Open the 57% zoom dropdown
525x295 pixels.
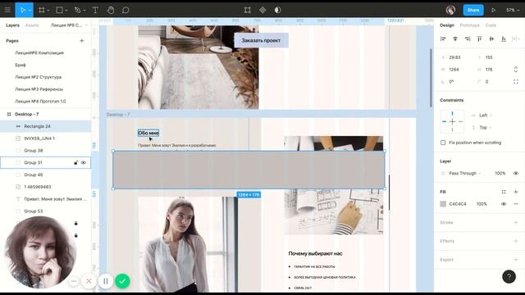[x=513, y=10]
